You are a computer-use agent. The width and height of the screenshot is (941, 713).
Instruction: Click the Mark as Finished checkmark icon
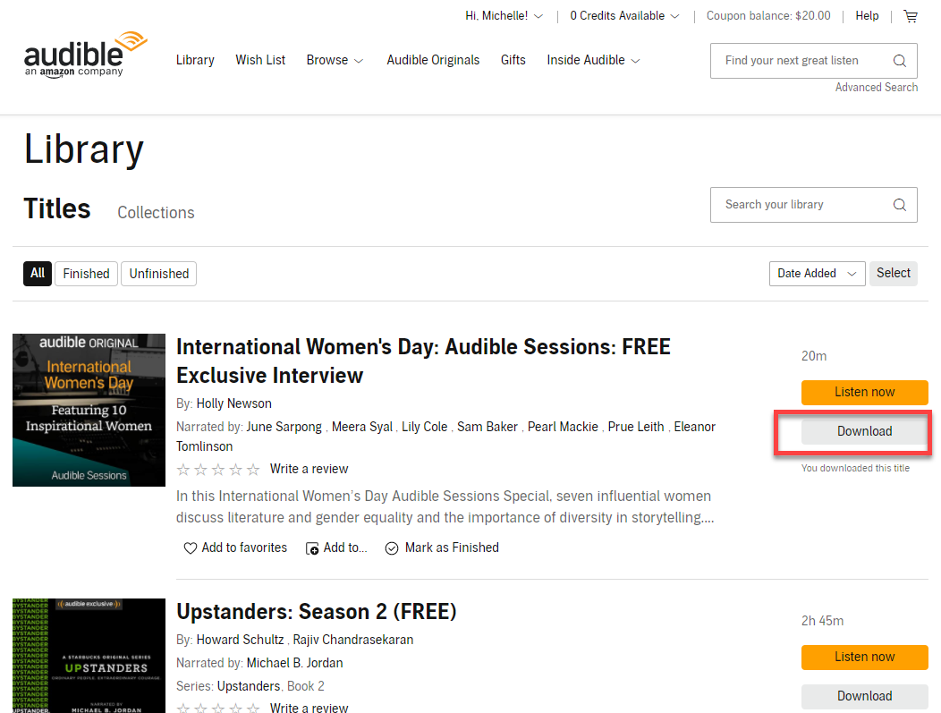point(392,547)
